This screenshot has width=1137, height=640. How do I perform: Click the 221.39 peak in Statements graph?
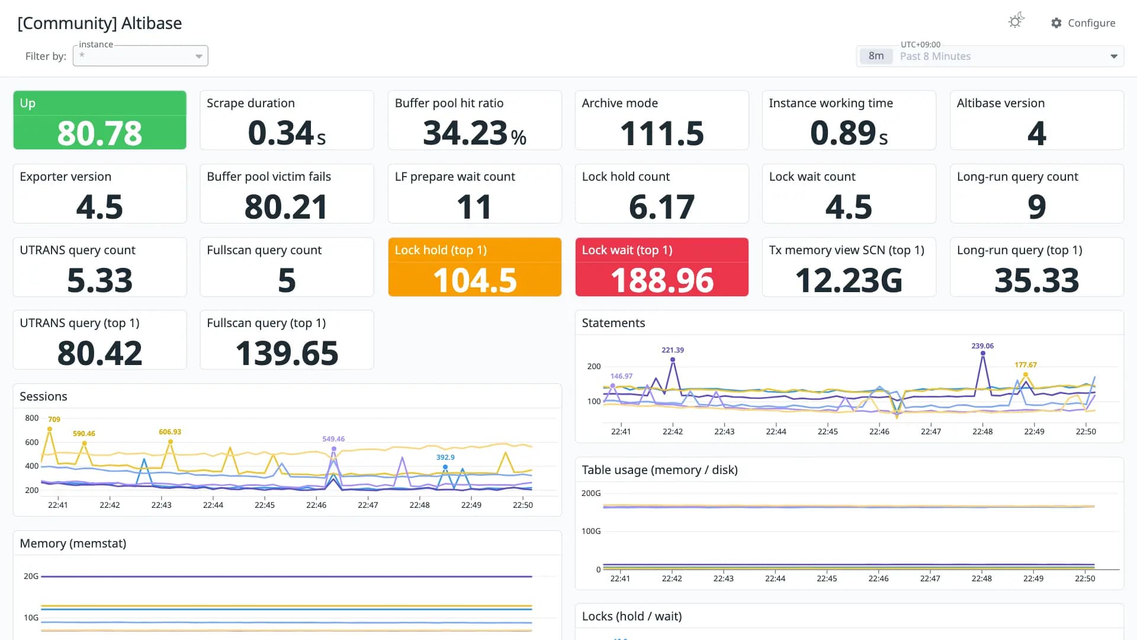(673, 359)
